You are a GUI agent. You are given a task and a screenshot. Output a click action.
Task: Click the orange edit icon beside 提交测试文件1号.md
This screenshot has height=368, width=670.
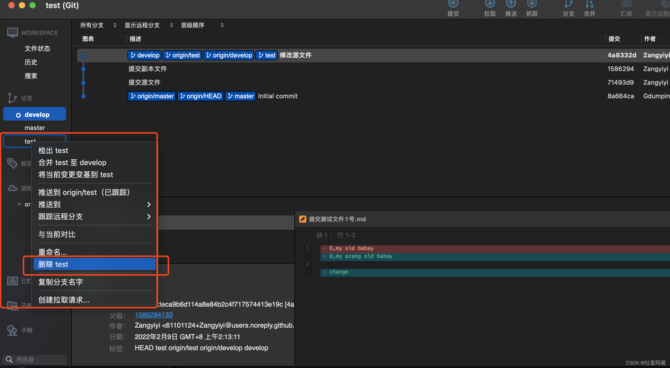point(302,219)
